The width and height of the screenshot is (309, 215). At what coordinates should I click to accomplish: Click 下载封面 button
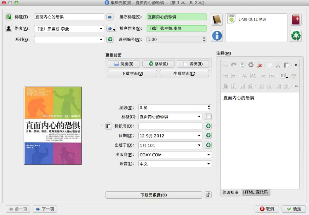tap(132, 73)
